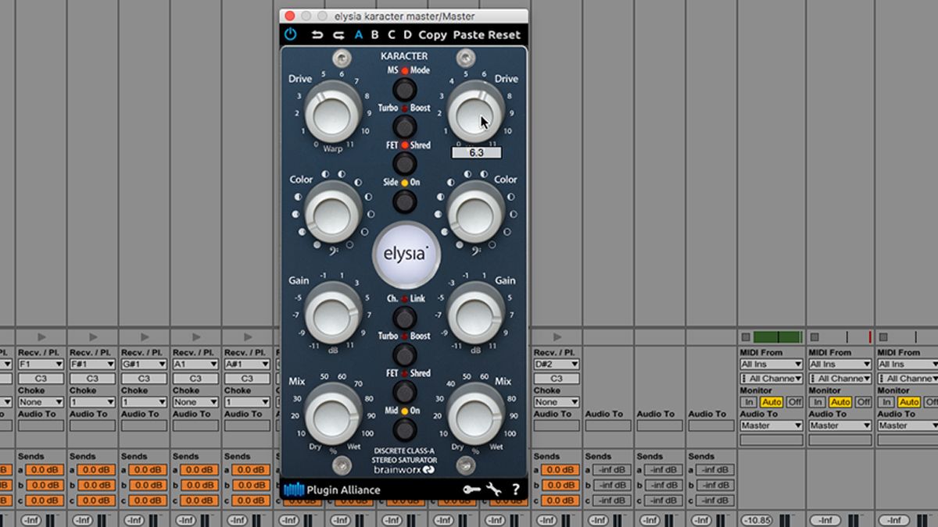This screenshot has height=527, width=938.
Task: Open the F1 receive note dropdown
Action: click(41, 365)
